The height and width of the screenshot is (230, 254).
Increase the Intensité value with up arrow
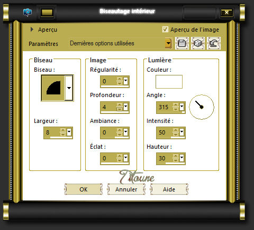(176, 130)
